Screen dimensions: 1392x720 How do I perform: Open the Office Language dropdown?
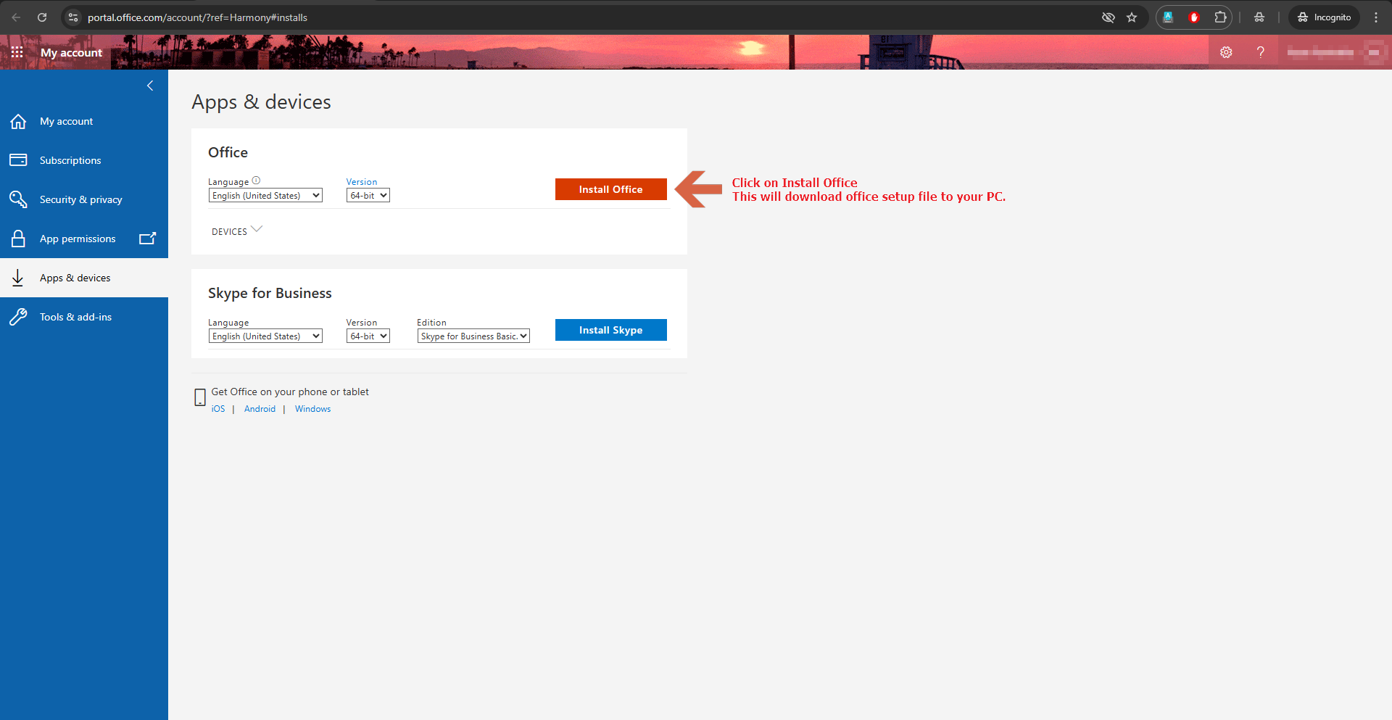coord(265,196)
